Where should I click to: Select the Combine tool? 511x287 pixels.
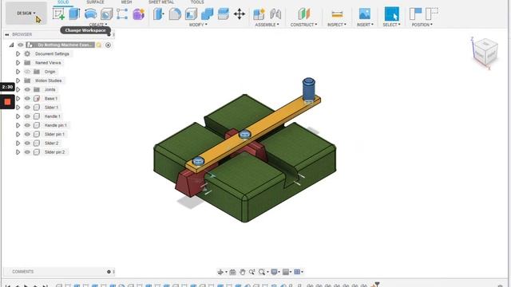point(208,14)
